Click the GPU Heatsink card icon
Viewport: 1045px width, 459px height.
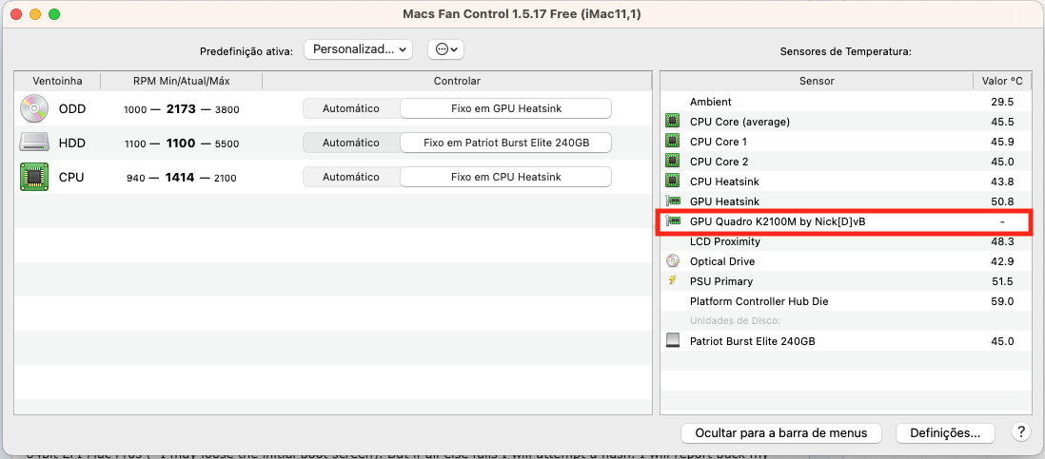point(673,201)
